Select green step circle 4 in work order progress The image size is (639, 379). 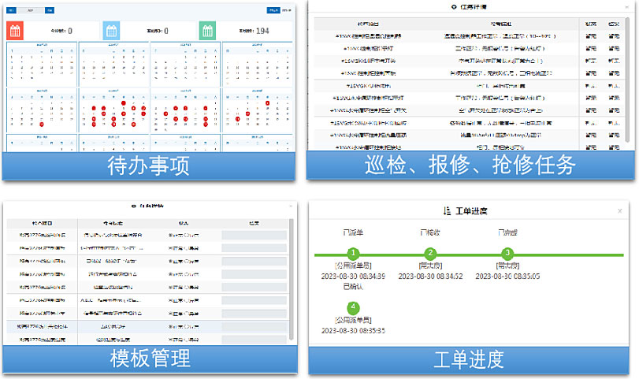click(354, 307)
